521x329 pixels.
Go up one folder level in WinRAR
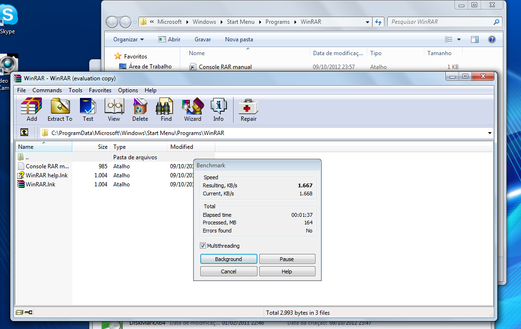[24, 133]
